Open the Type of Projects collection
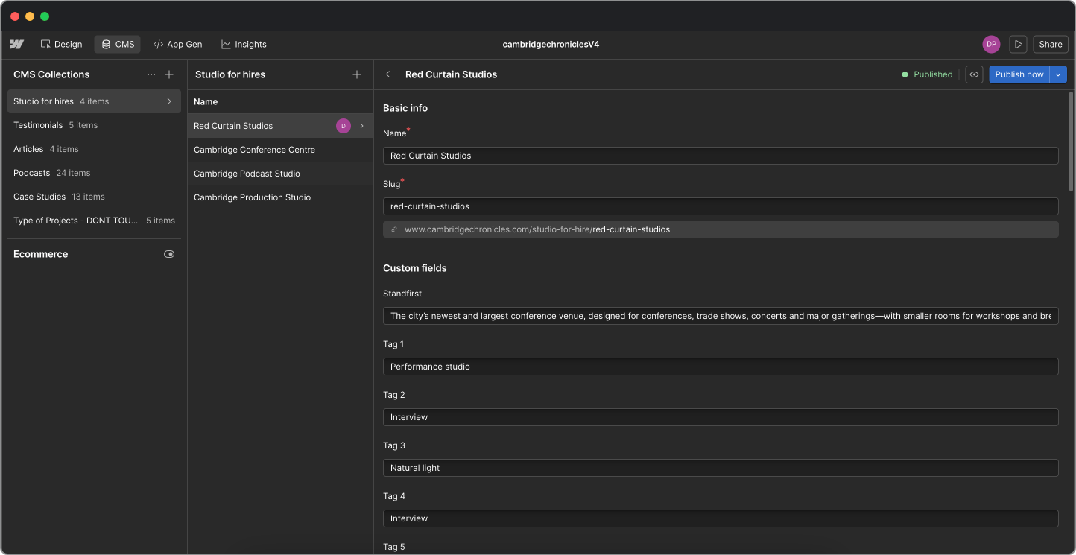This screenshot has width=1076, height=555. [x=94, y=221]
